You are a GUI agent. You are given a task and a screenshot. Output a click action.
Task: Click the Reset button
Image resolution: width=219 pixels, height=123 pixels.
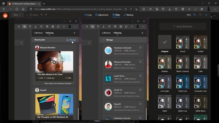click(x=34, y=15)
